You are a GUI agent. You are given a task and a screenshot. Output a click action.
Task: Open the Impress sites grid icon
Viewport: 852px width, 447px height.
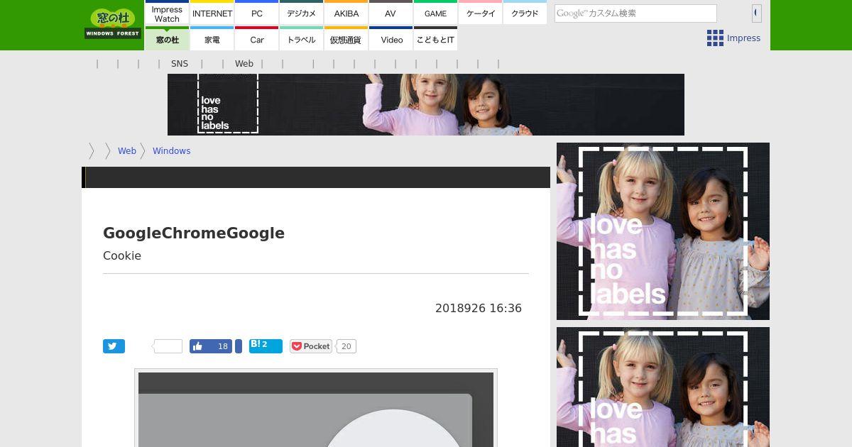coord(715,38)
